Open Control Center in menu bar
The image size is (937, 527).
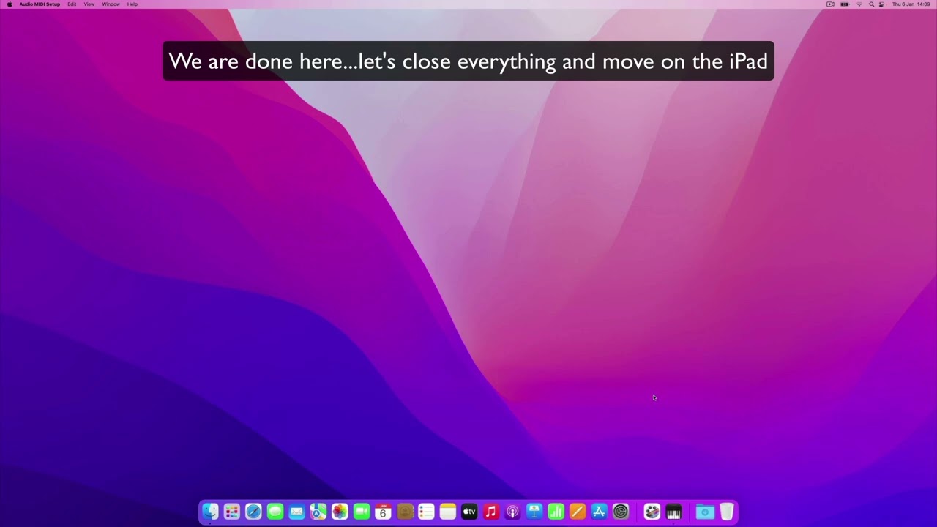coord(881,4)
